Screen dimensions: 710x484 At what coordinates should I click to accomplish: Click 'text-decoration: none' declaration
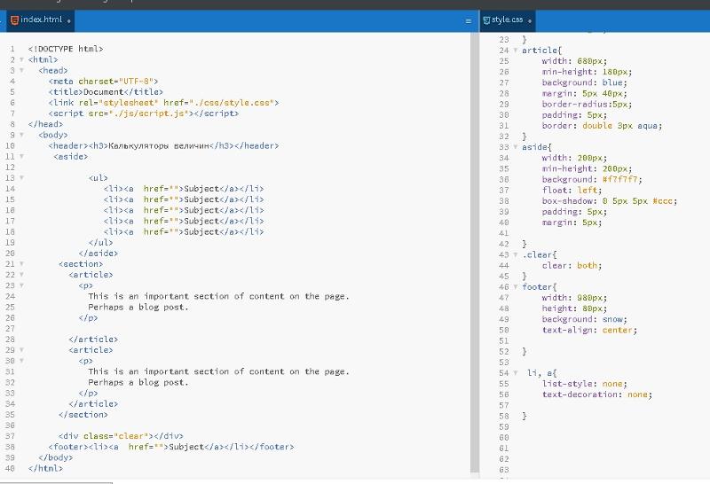tap(597, 394)
